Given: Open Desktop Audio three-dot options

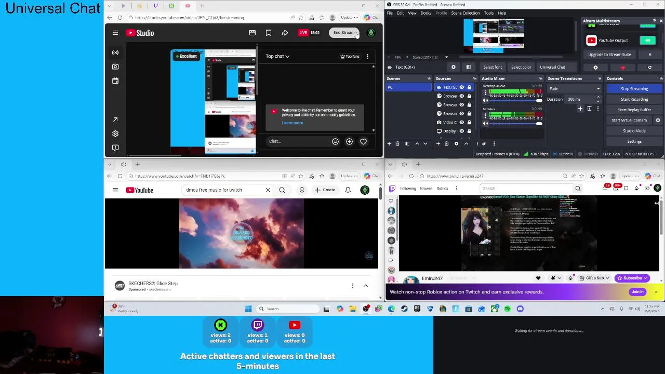Looking at the screenshot, I should coord(485,93).
